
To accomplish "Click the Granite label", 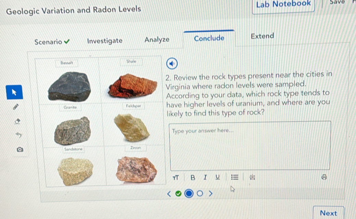I will [70, 107].
